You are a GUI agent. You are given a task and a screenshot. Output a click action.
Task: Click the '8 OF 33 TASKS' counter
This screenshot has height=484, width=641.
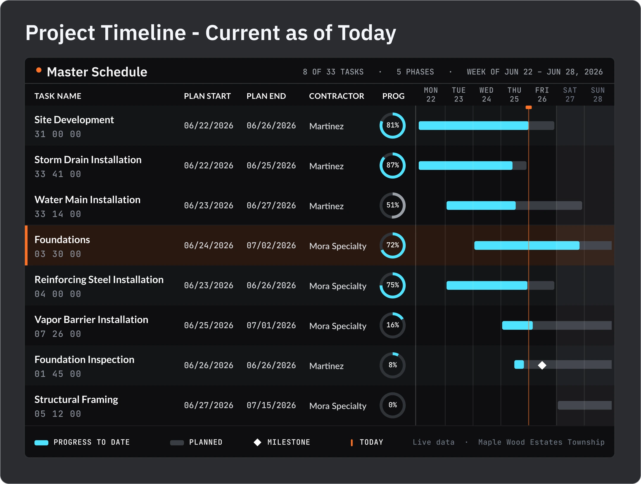pos(333,72)
